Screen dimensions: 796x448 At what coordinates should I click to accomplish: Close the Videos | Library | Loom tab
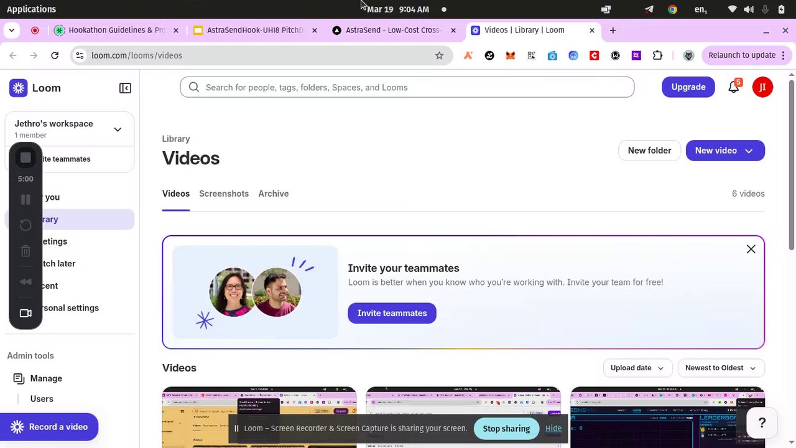(592, 30)
